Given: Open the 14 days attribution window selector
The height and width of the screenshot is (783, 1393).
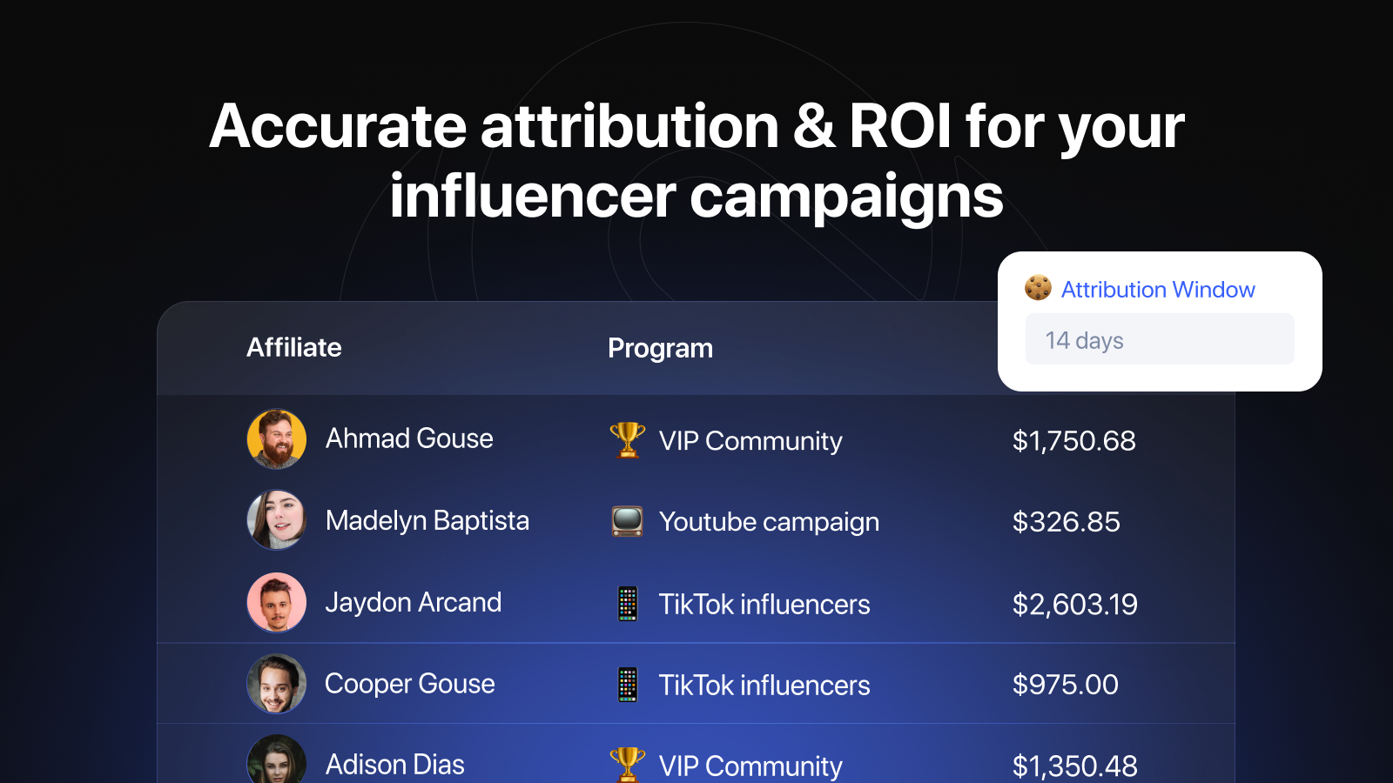Looking at the screenshot, I should (1160, 339).
